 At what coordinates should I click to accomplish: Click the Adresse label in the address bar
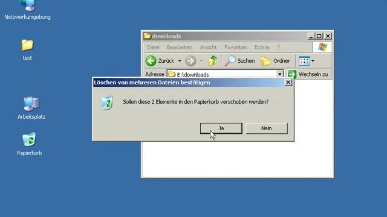155,74
